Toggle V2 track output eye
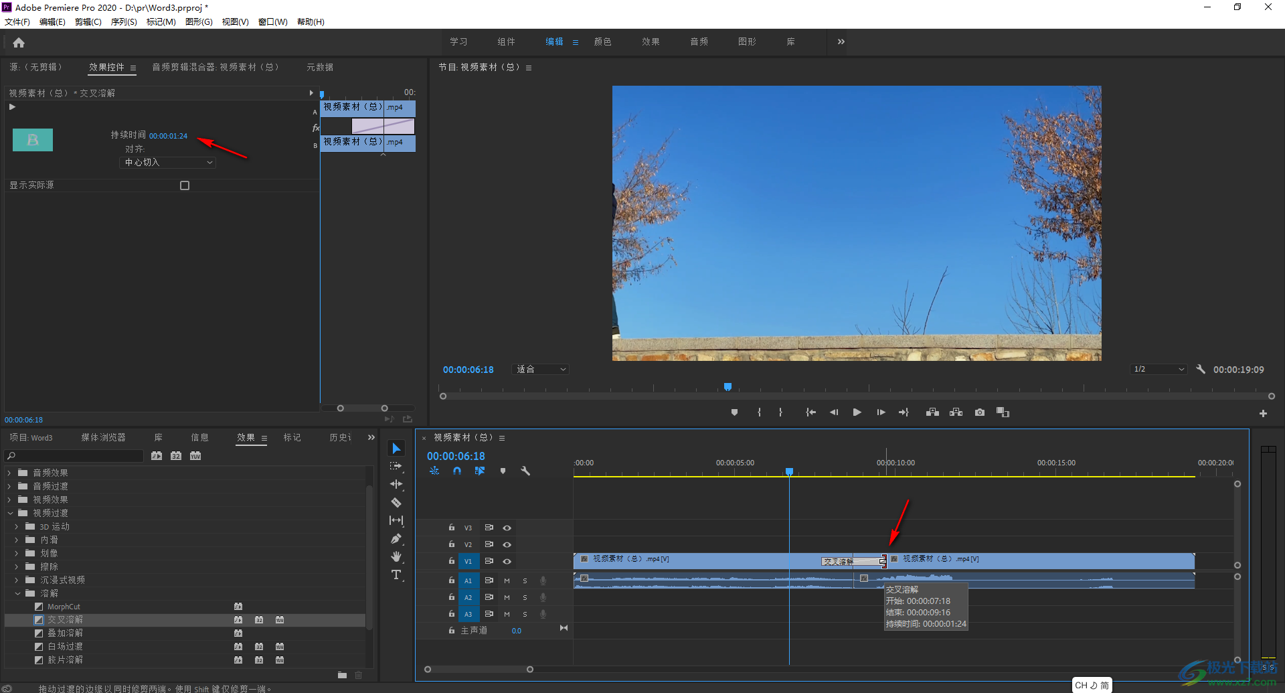1285x693 pixels. [507, 544]
